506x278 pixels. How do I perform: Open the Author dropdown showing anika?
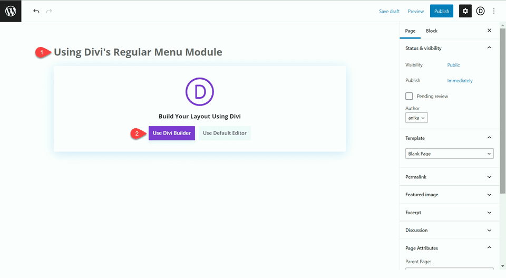(x=416, y=118)
